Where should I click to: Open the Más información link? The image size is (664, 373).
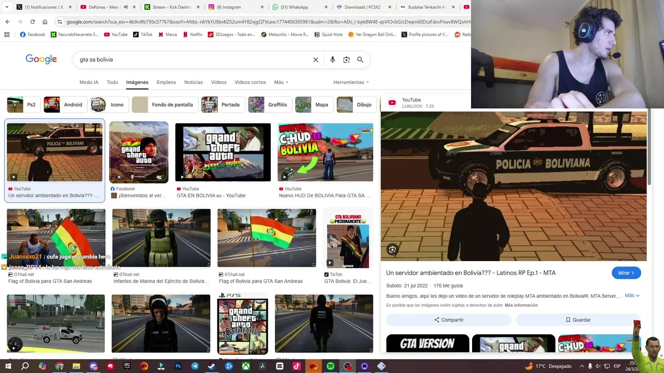click(x=521, y=305)
